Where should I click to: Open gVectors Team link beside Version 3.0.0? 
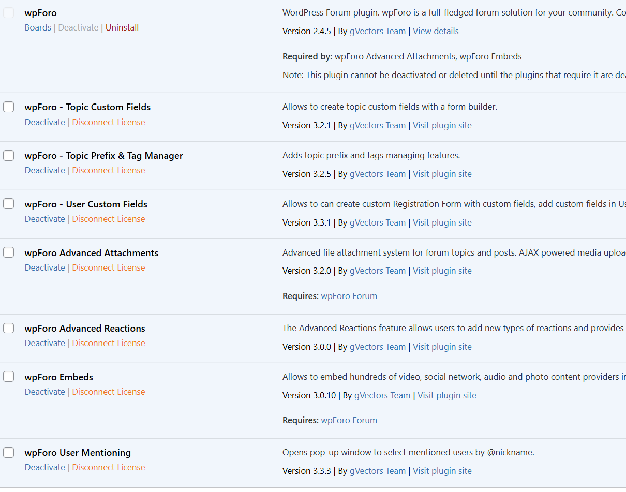(378, 347)
